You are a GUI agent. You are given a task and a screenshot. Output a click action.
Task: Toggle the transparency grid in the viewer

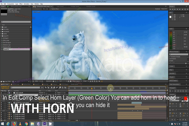point(71,81)
